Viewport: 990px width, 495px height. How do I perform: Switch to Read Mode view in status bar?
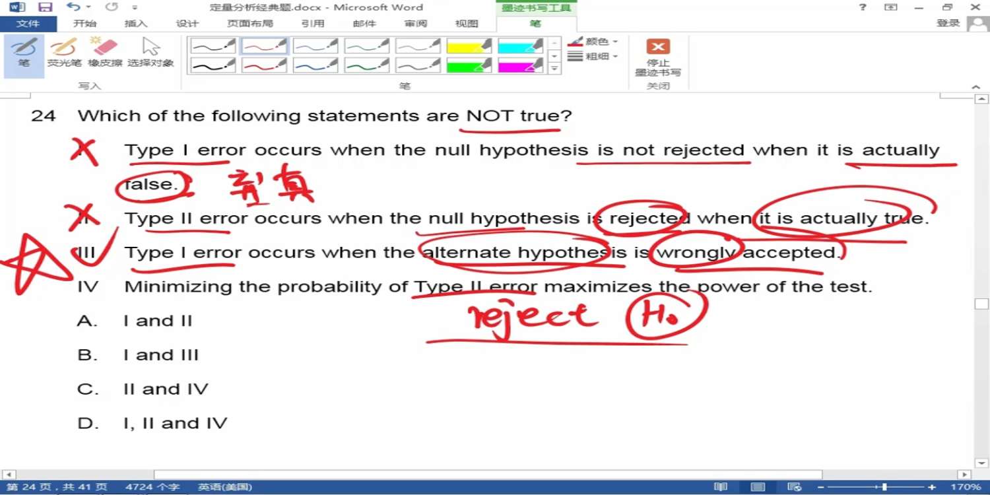[x=721, y=487]
